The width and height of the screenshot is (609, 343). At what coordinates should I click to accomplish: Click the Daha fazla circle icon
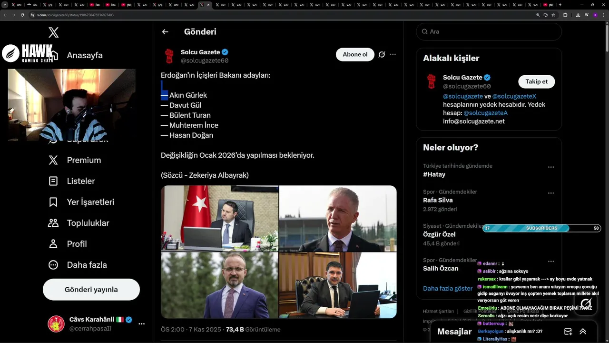(x=53, y=265)
